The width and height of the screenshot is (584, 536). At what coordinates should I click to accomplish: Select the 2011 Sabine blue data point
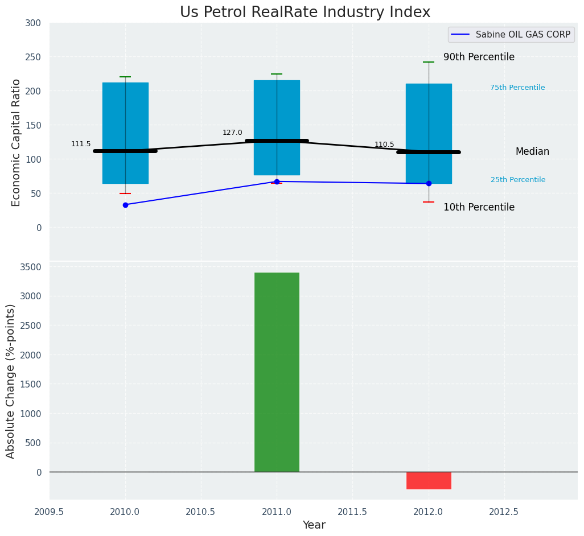[x=277, y=182]
